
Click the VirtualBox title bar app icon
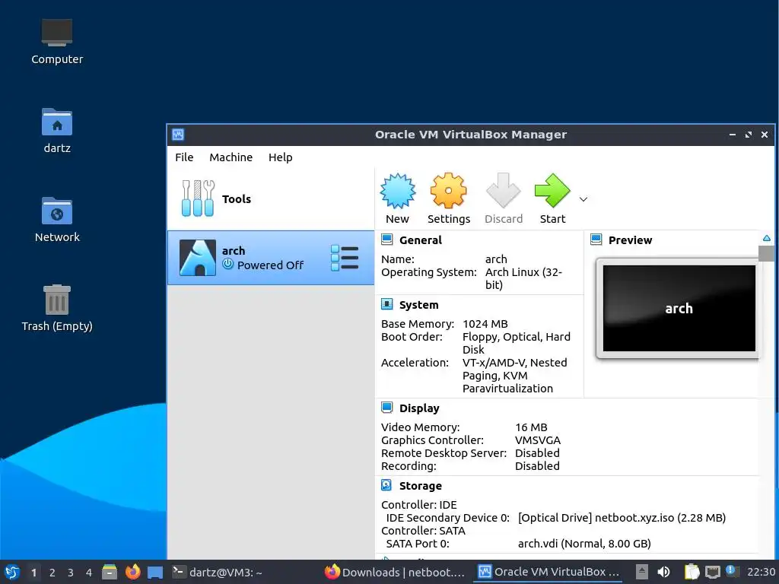click(x=178, y=135)
